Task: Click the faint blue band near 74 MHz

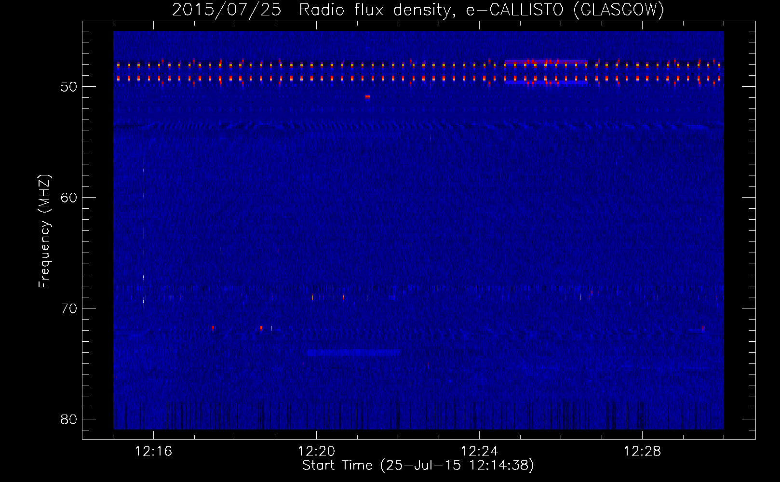Action: 354,353
